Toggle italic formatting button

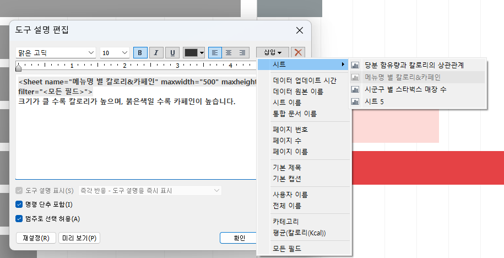pos(156,53)
